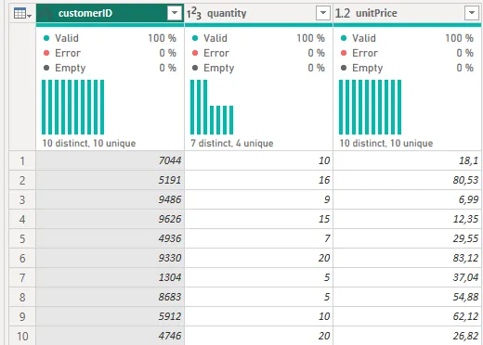Click the unitPrice decimal data type icon
This screenshot has width=483, height=345.
[343, 13]
